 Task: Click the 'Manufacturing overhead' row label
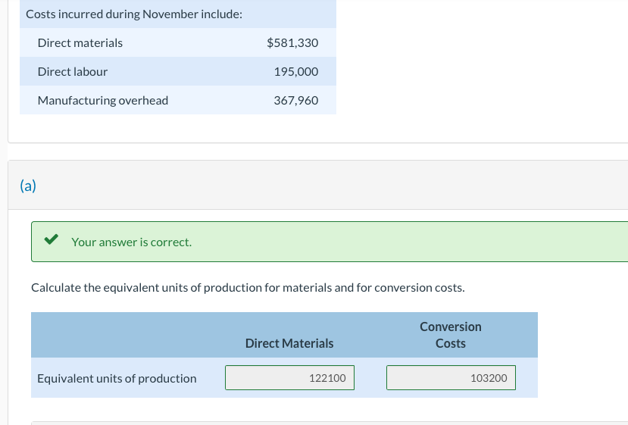[103, 101]
